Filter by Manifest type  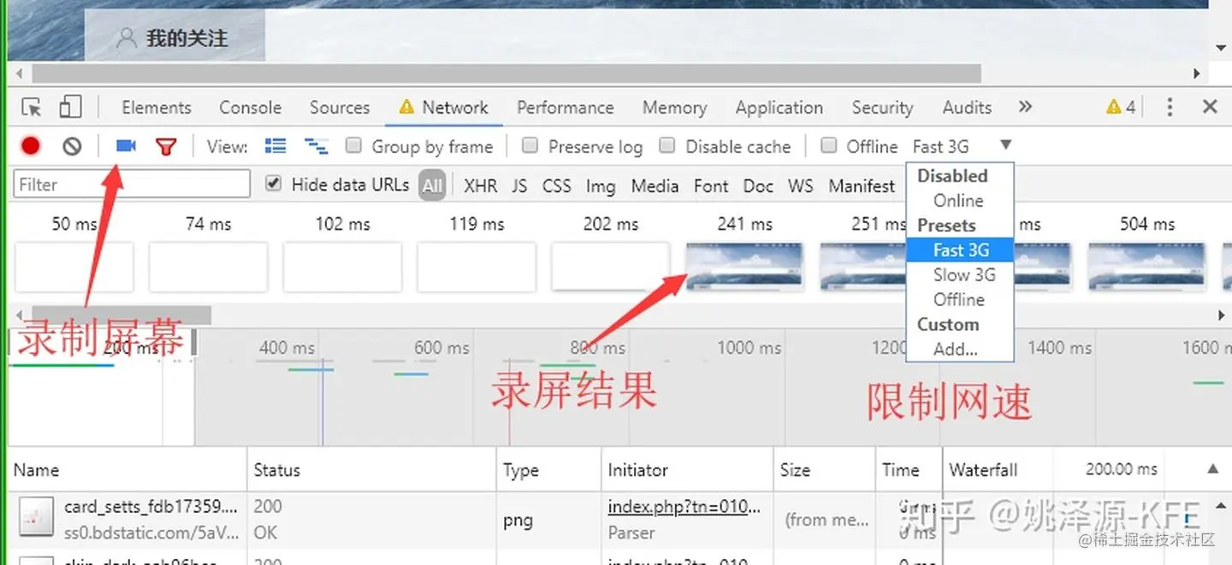click(862, 185)
